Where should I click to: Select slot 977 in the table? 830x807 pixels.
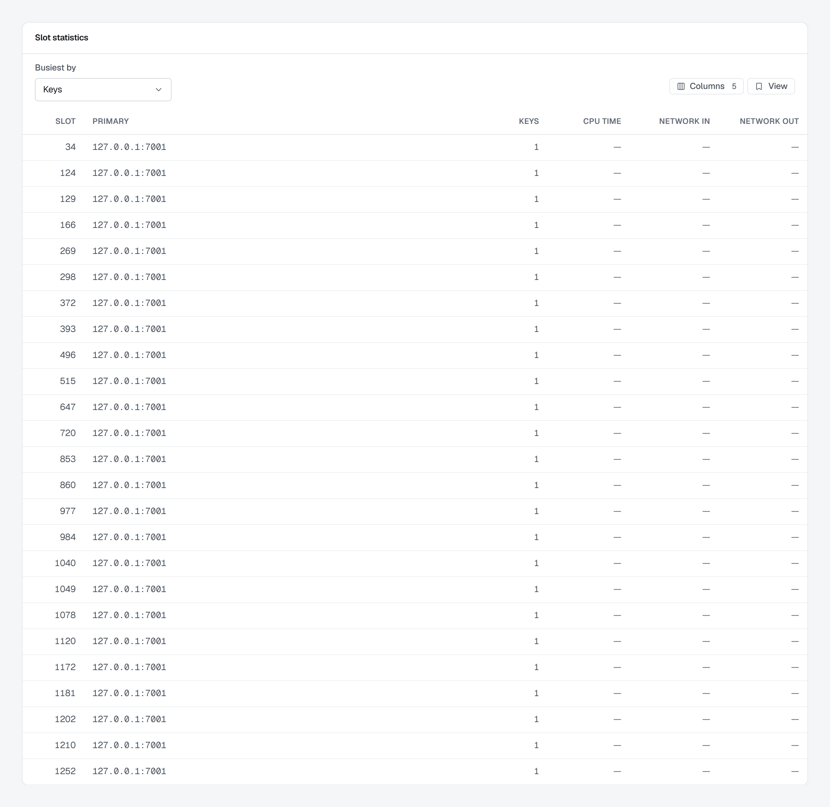click(415, 511)
